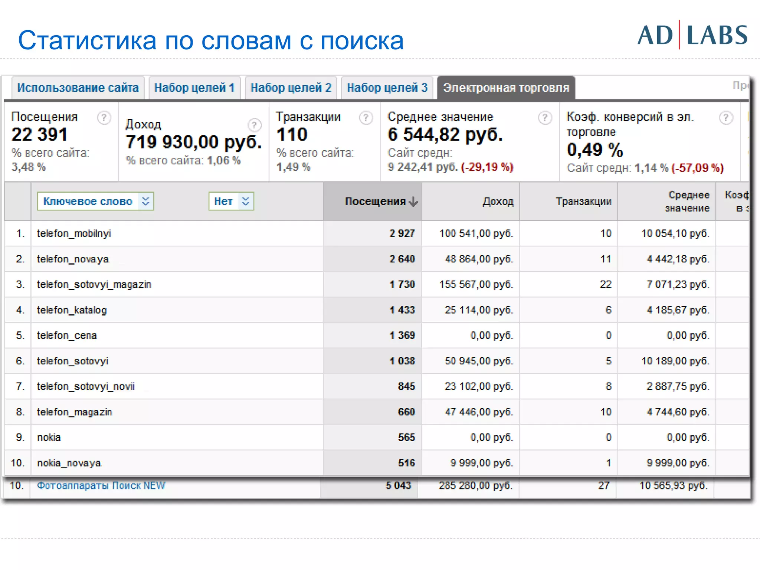Click keyword telefon_sotovyi in row 6
The height and width of the screenshot is (570, 760).
pyautogui.click(x=72, y=361)
